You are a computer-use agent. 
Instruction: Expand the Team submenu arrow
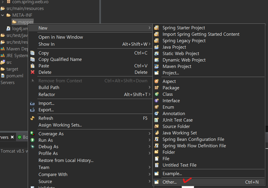[x=149, y=167]
